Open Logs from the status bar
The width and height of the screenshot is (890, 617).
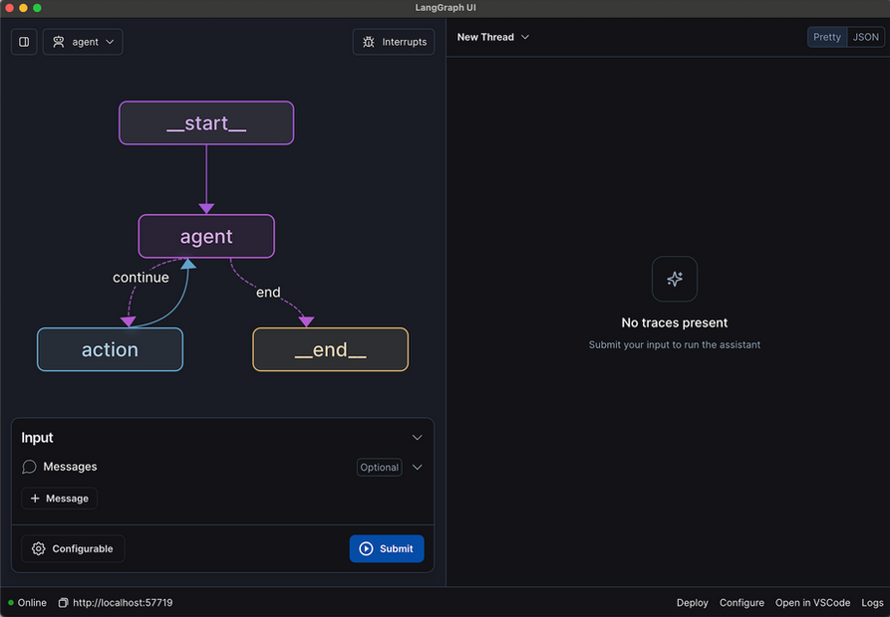(872, 603)
